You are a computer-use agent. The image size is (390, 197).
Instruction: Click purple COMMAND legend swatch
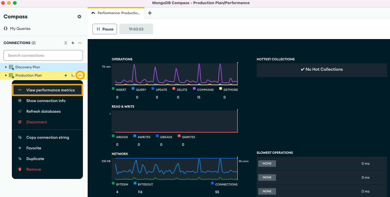(x=194, y=88)
